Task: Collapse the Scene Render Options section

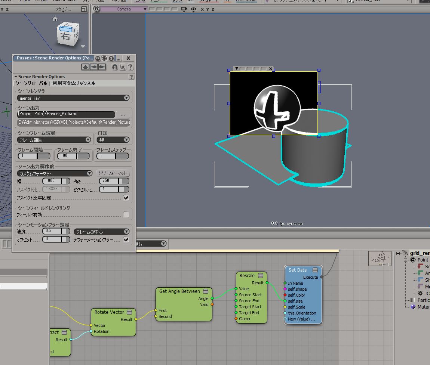Action: (x=16, y=77)
